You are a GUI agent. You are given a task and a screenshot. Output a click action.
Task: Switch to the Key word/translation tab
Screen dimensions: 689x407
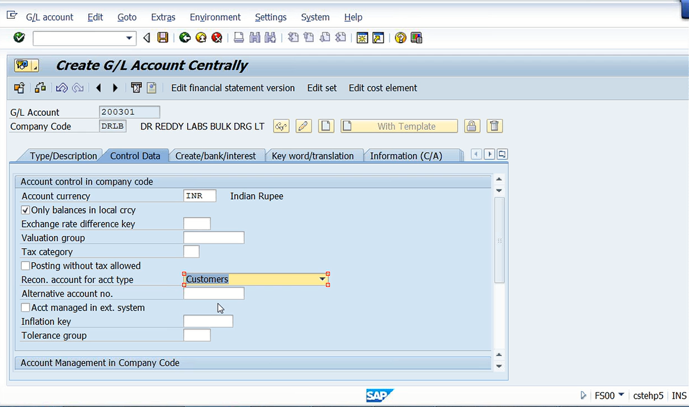(312, 156)
